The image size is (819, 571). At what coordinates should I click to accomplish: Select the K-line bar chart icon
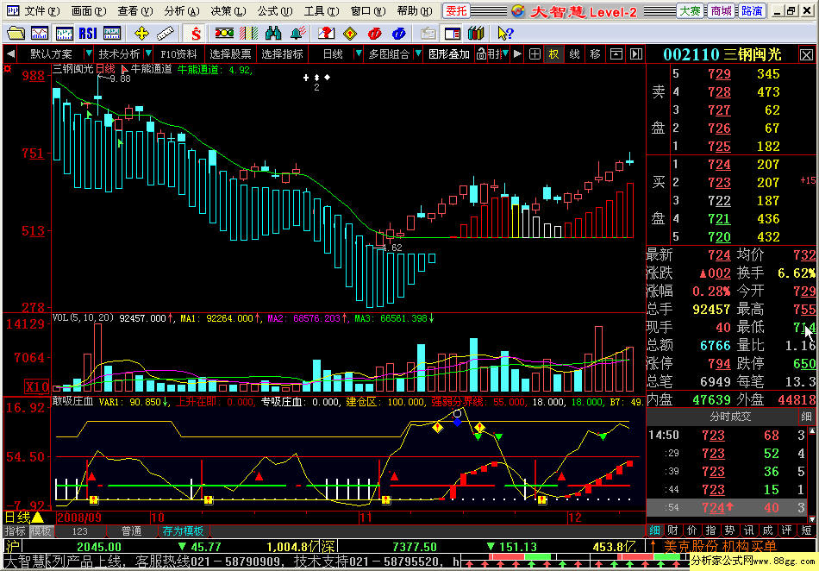click(x=65, y=34)
